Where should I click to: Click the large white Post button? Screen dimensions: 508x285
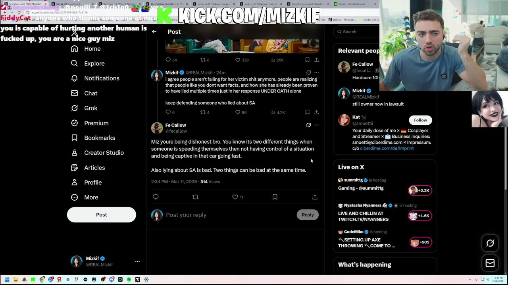[x=102, y=215]
